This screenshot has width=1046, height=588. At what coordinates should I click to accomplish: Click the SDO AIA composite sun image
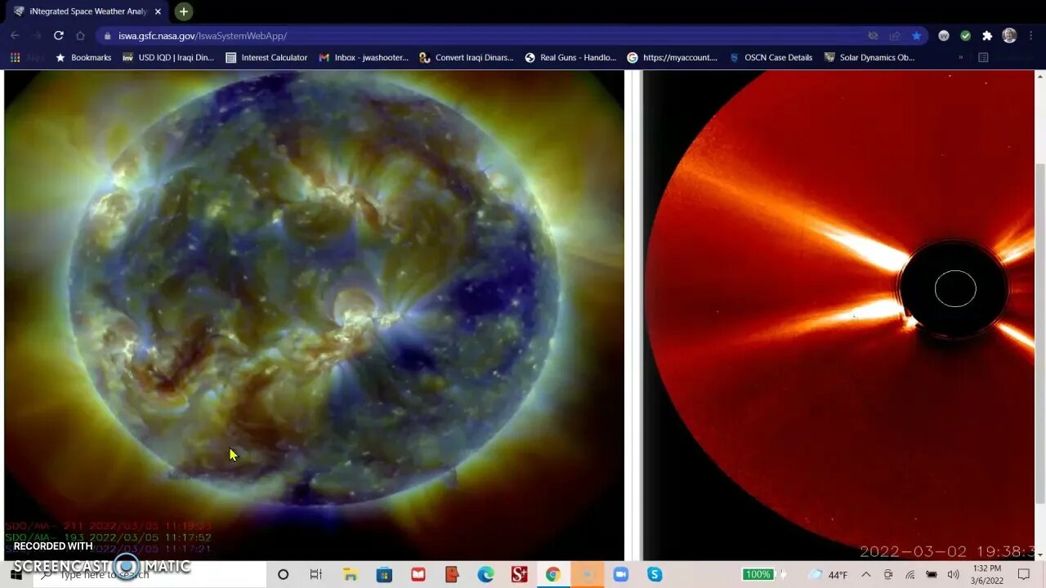tap(314, 315)
